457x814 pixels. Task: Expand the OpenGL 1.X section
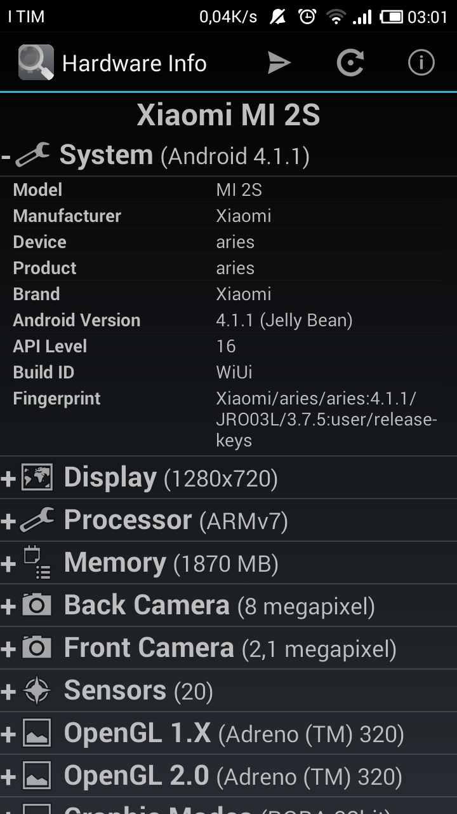228,733
